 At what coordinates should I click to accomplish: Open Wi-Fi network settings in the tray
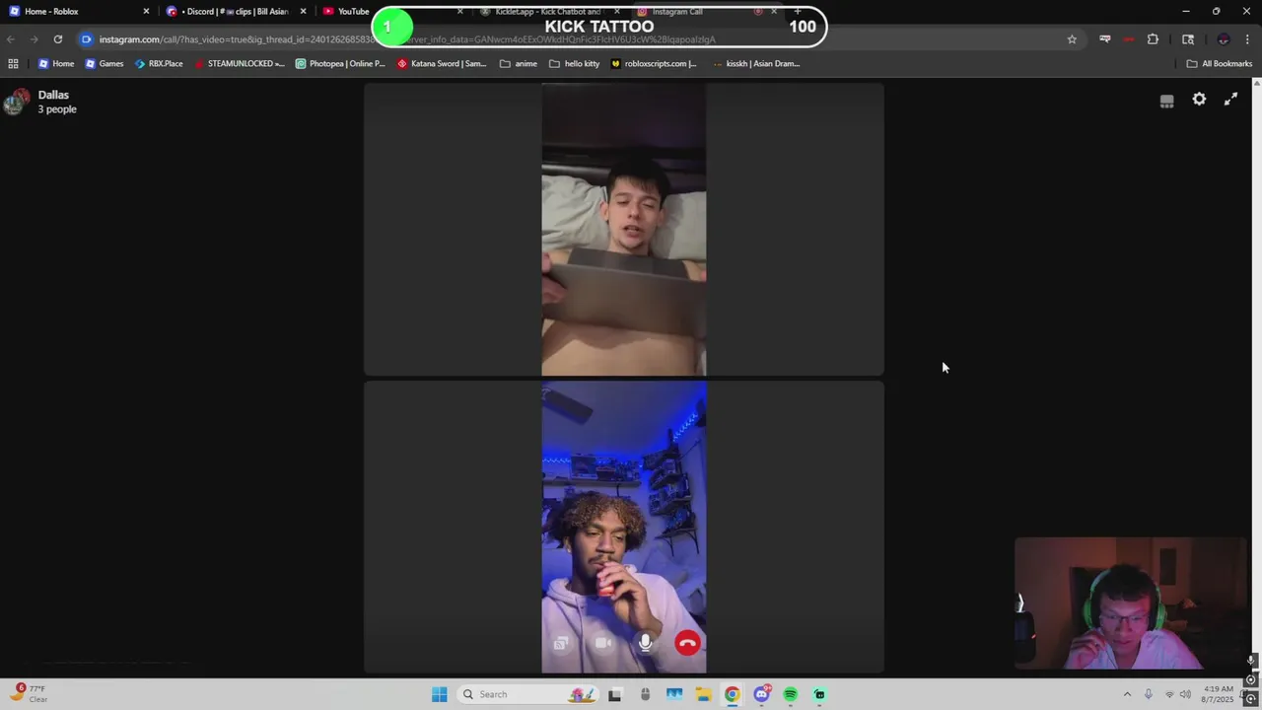pyautogui.click(x=1169, y=694)
